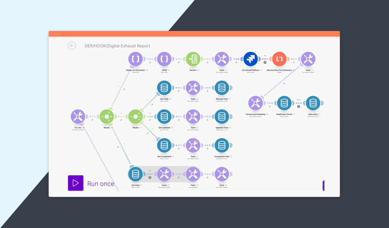This screenshot has width=389, height=228.
Task: Select the green Iterator module
Action: pyautogui.click(x=193, y=59)
